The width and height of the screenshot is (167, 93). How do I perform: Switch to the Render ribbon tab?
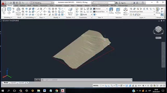pos(35,6)
